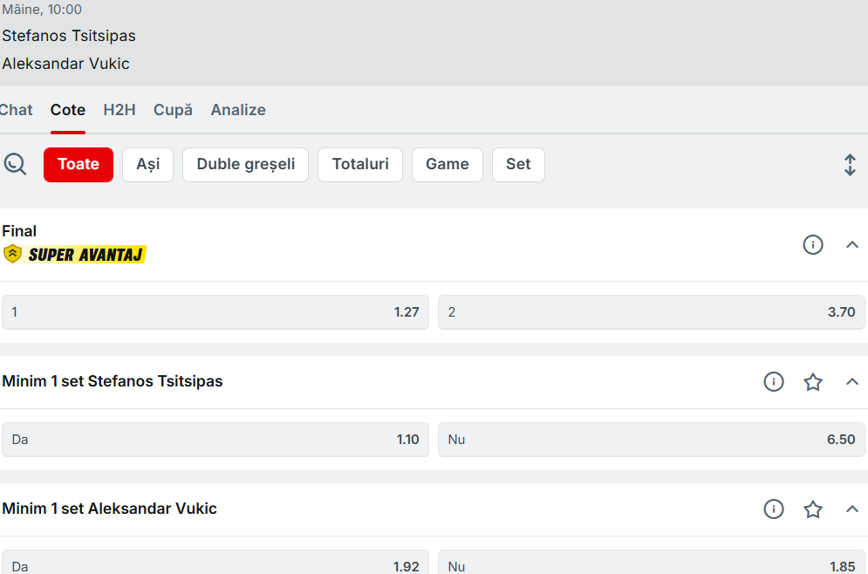Collapse the Final market section
Image resolution: width=868 pixels, height=574 pixels.
coord(852,245)
